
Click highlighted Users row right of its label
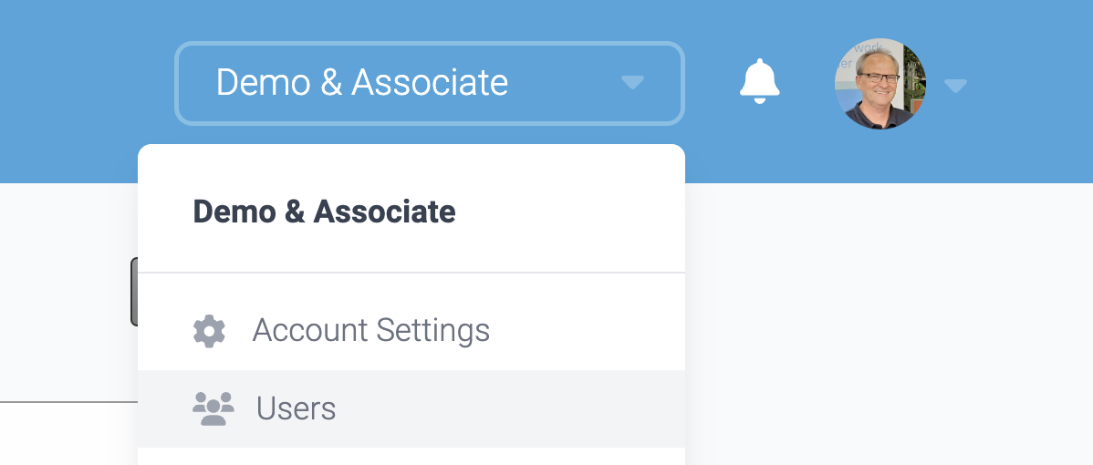point(509,408)
